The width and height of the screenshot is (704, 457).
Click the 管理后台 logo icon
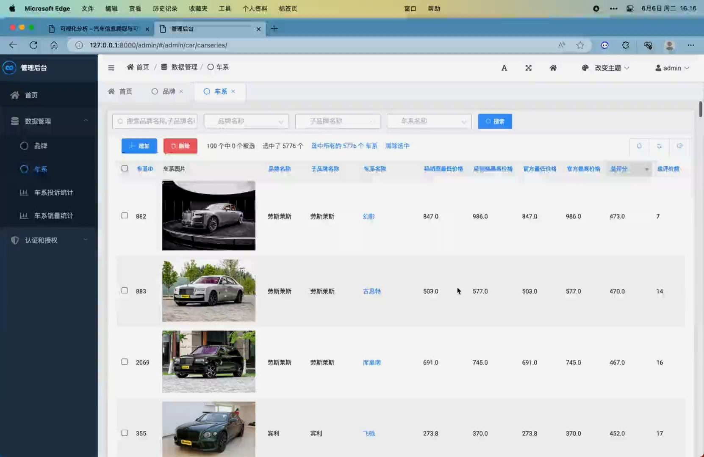point(9,68)
